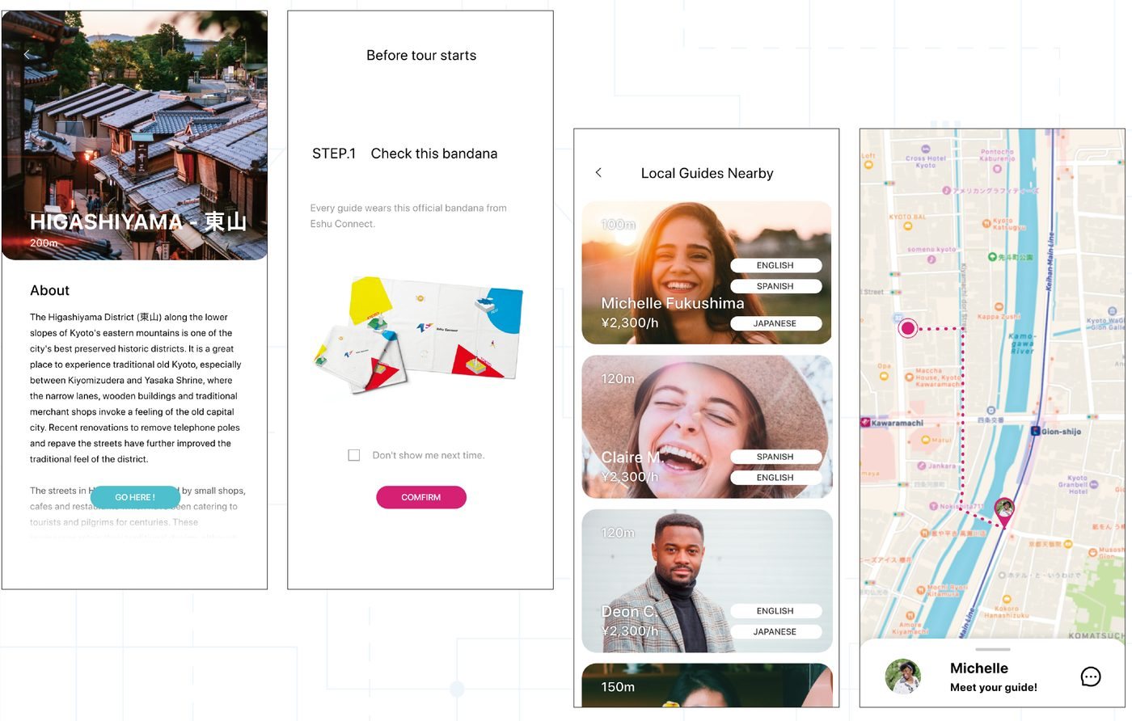Tap the GO HERE! button

pyautogui.click(x=135, y=497)
